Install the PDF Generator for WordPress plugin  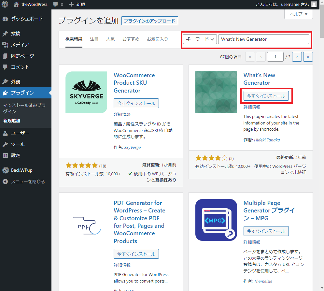(136, 254)
